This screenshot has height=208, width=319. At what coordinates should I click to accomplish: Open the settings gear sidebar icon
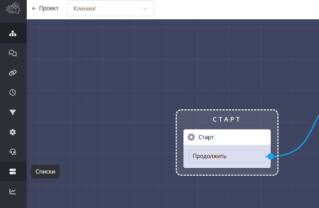tap(13, 132)
